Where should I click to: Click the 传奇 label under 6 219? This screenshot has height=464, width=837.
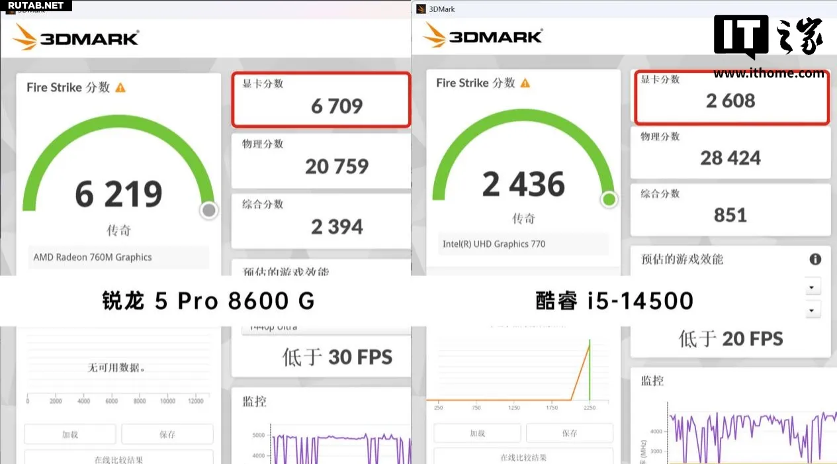coord(119,230)
